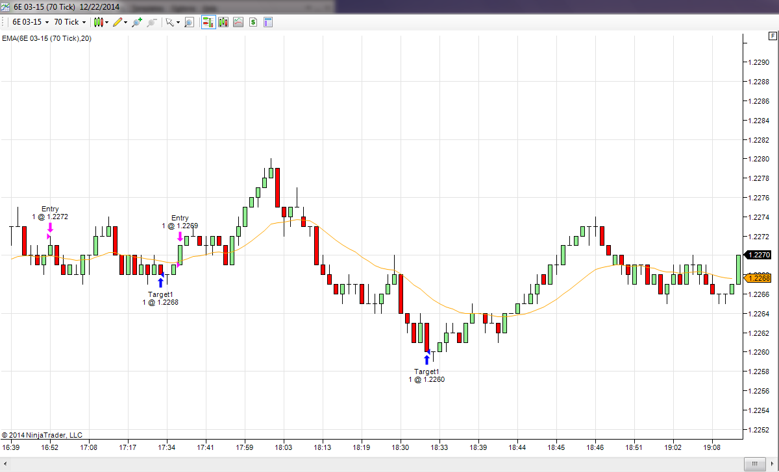The height and width of the screenshot is (472, 779).
Task: Click the 17:34 time axis label
Action: tap(167, 447)
